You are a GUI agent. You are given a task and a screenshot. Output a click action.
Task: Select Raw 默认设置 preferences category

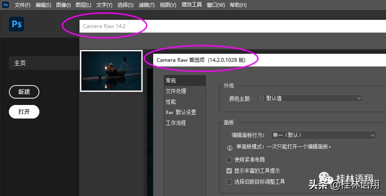tap(185, 112)
